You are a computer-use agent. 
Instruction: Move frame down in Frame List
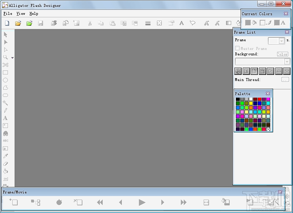pyautogui.click(x=287, y=71)
